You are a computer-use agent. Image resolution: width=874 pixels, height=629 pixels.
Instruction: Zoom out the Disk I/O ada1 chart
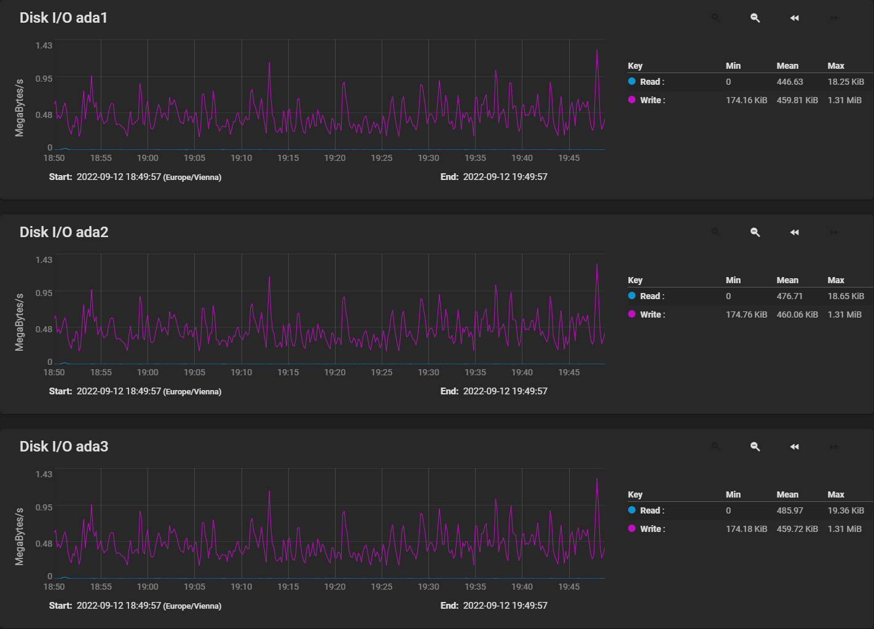(755, 18)
